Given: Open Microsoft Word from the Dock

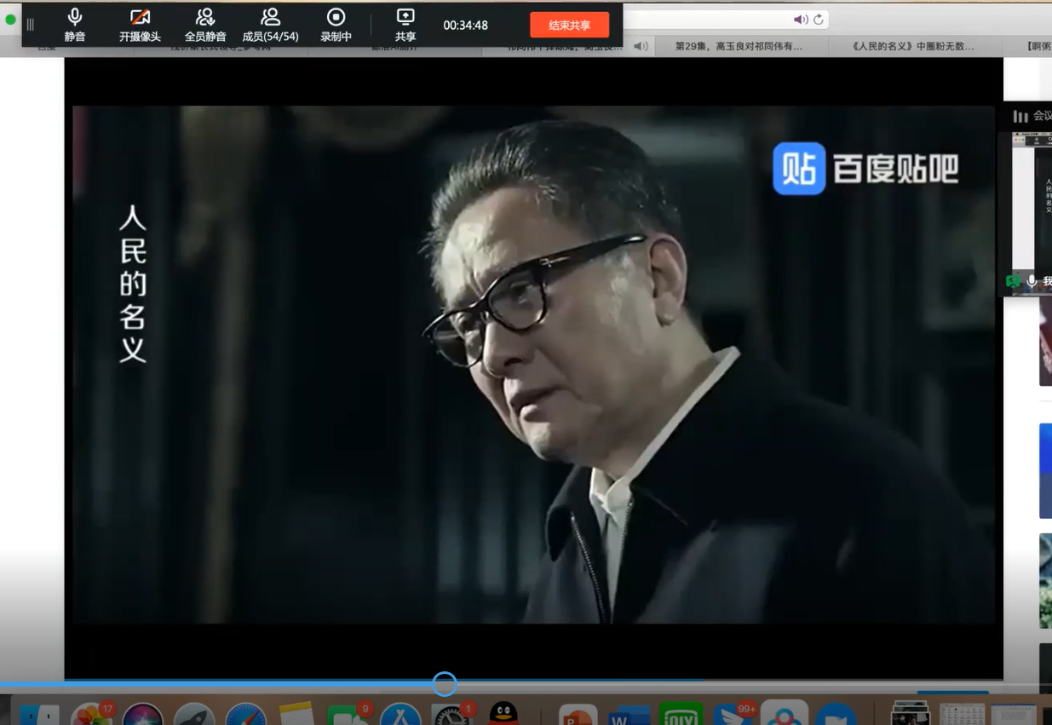Looking at the screenshot, I should coord(629,716).
